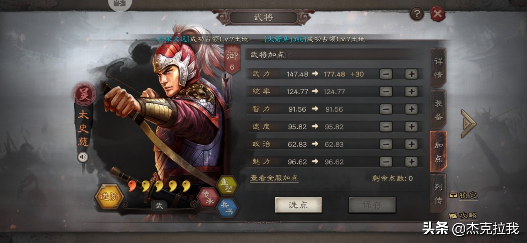Viewport: 527px width, 243px height.
Task: Switch to the 详情 tab
Action: tap(438, 68)
